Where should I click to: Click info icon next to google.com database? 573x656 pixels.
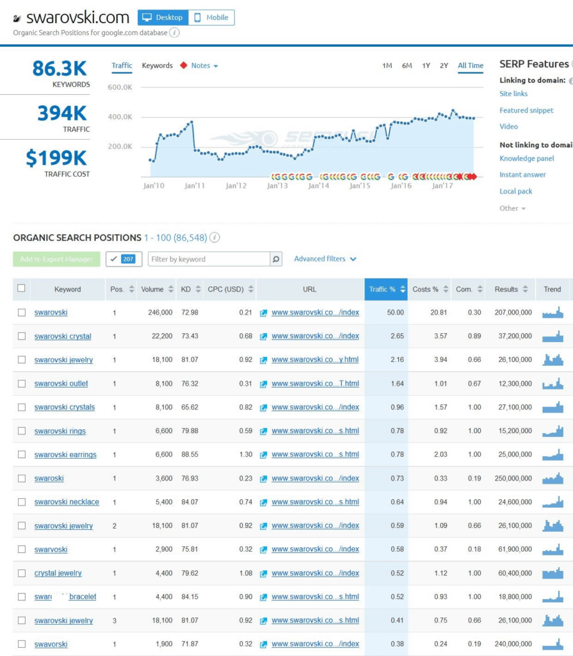point(174,33)
